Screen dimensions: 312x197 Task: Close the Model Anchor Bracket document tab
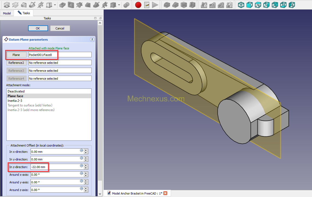[x=165, y=193]
